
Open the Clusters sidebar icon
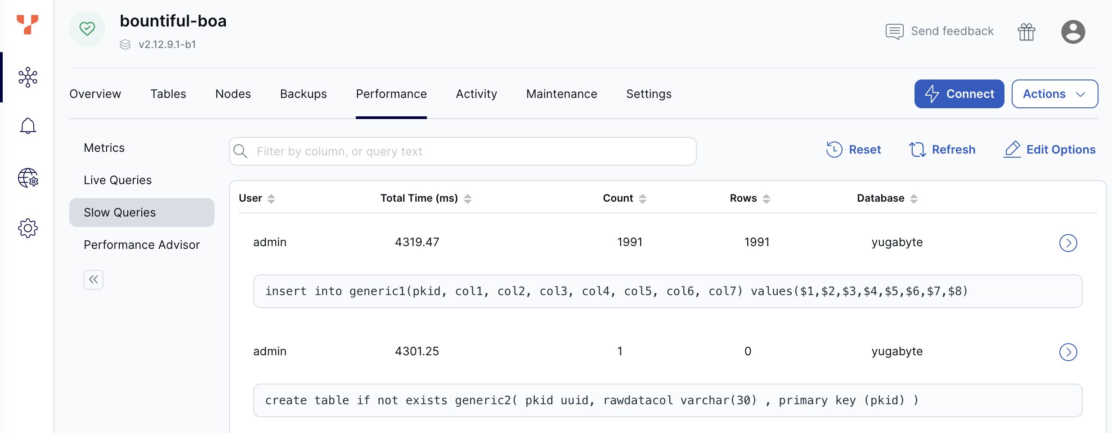[x=28, y=77]
